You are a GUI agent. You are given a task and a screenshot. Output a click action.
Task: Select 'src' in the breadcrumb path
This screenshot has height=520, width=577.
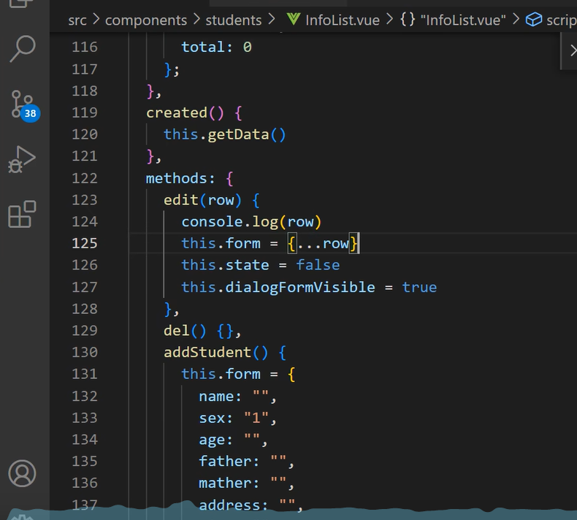click(x=77, y=20)
